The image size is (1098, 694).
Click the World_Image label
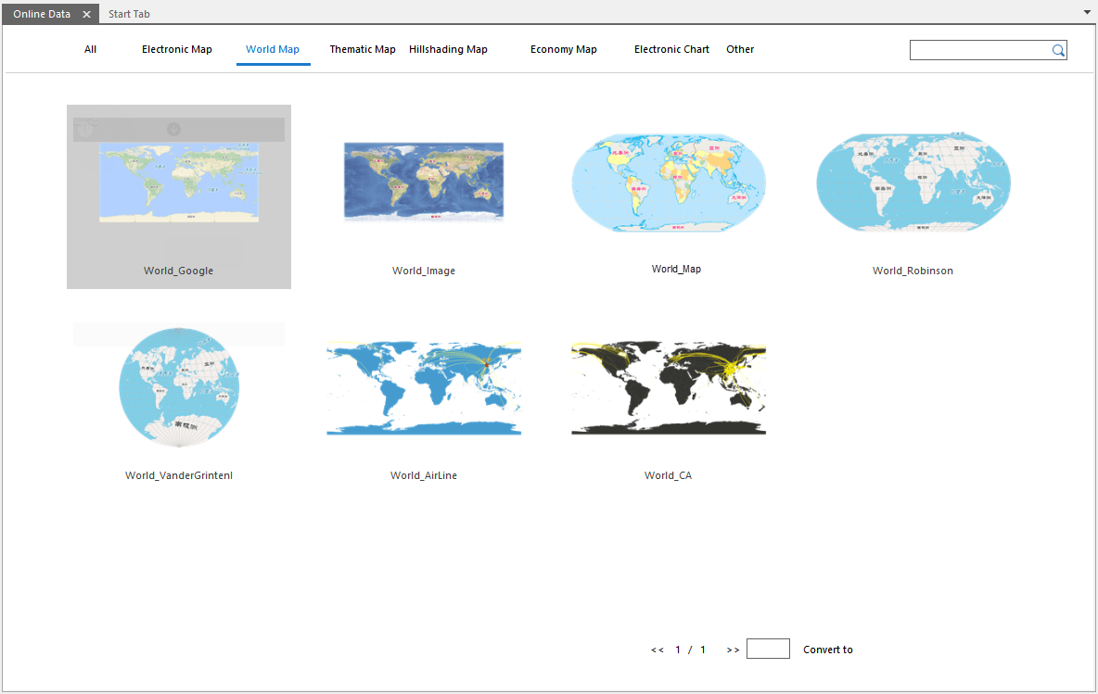tap(424, 271)
